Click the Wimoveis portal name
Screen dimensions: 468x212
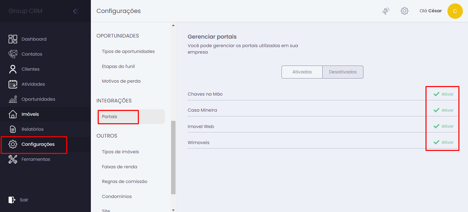click(x=199, y=142)
